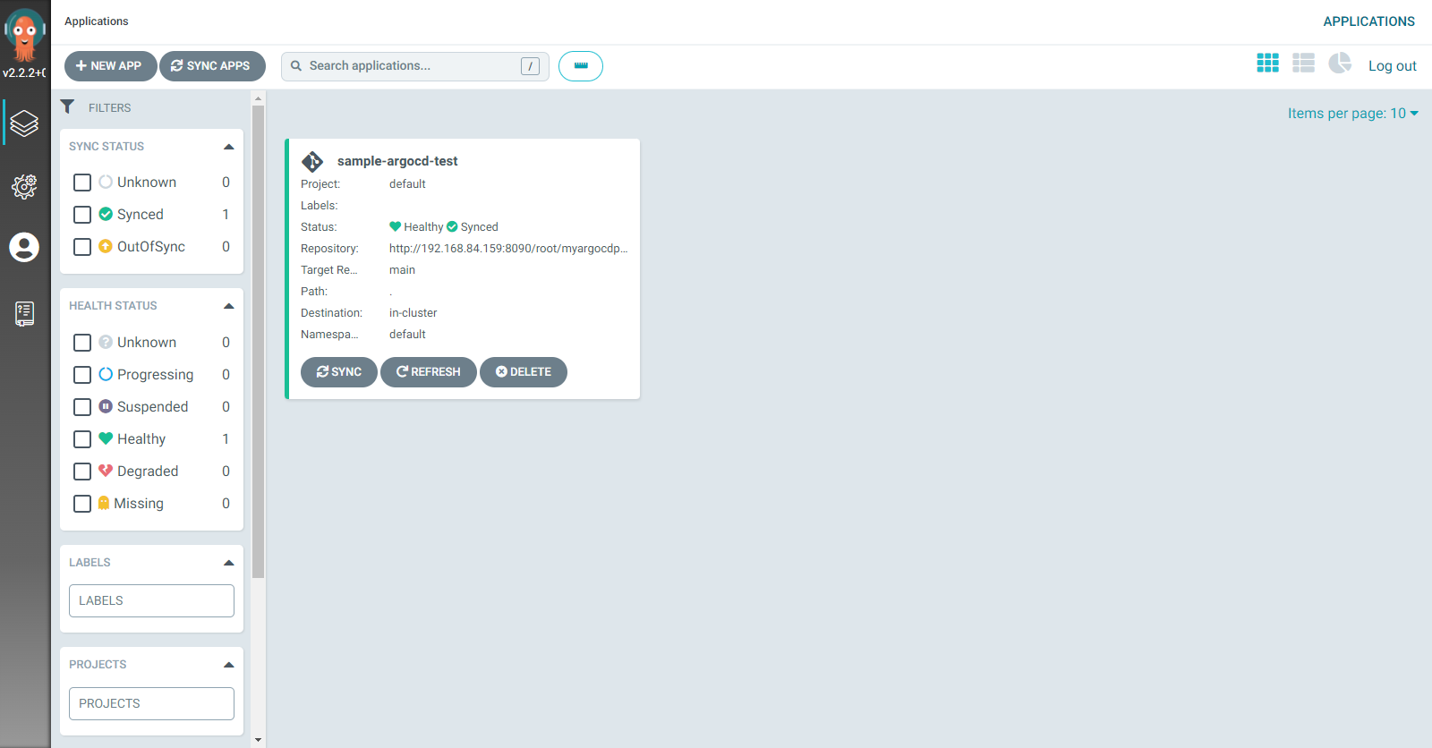This screenshot has width=1432, height=748.
Task: Click the Synced check icon on card
Action: [x=452, y=226]
